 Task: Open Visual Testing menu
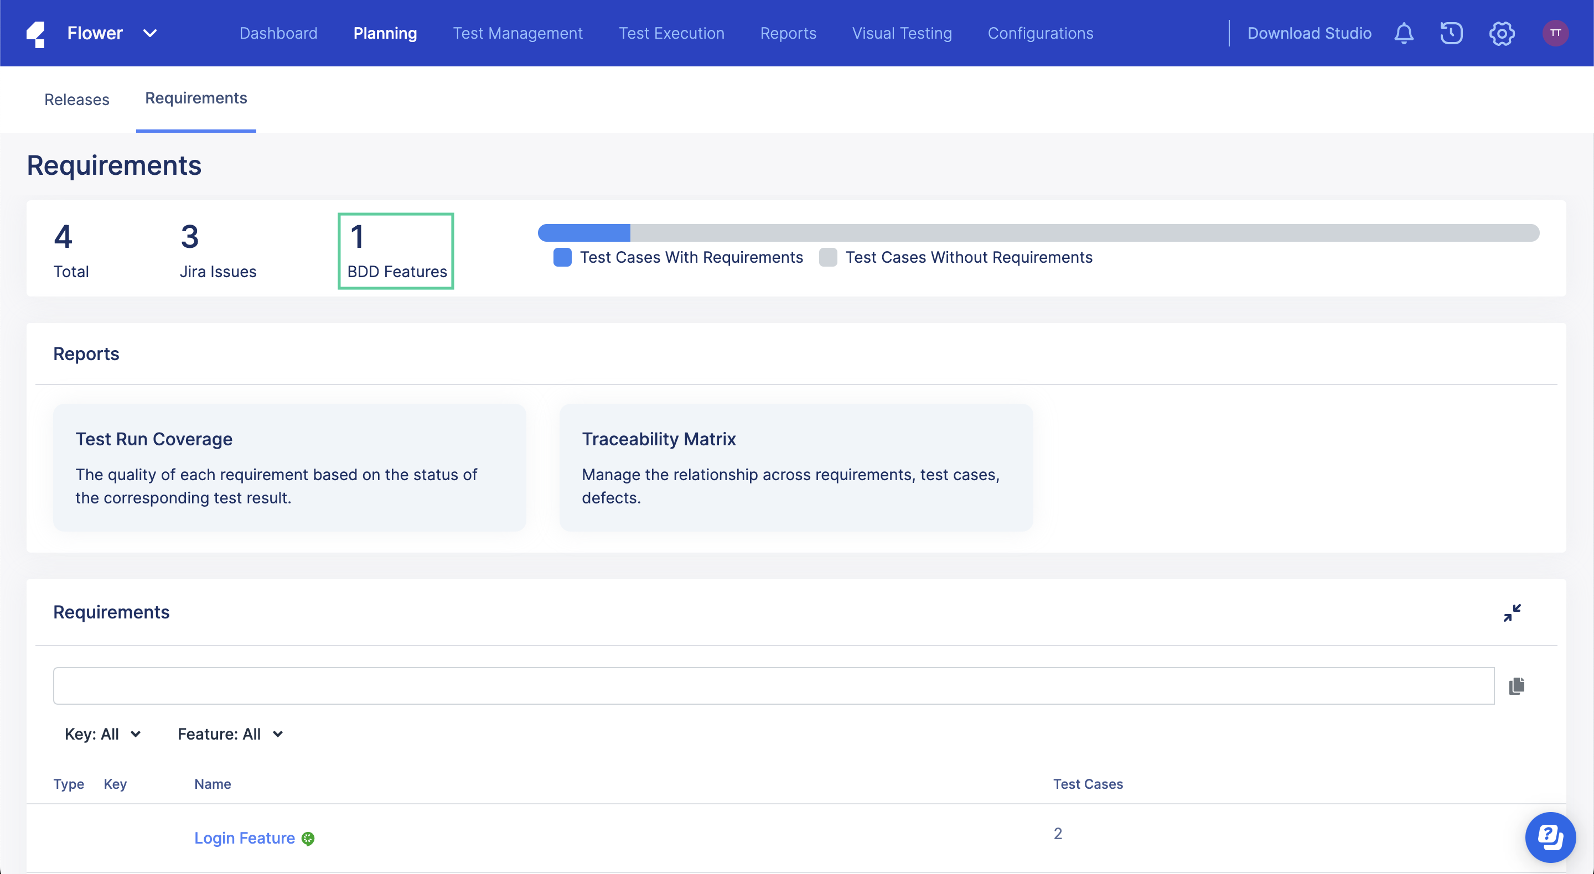(x=902, y=33)
